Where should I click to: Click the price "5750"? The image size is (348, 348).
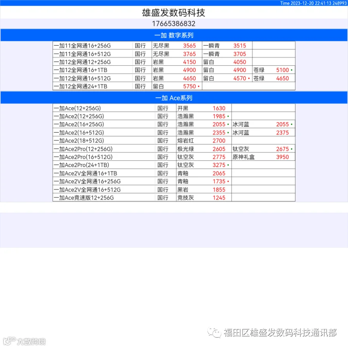click(189, 86)
